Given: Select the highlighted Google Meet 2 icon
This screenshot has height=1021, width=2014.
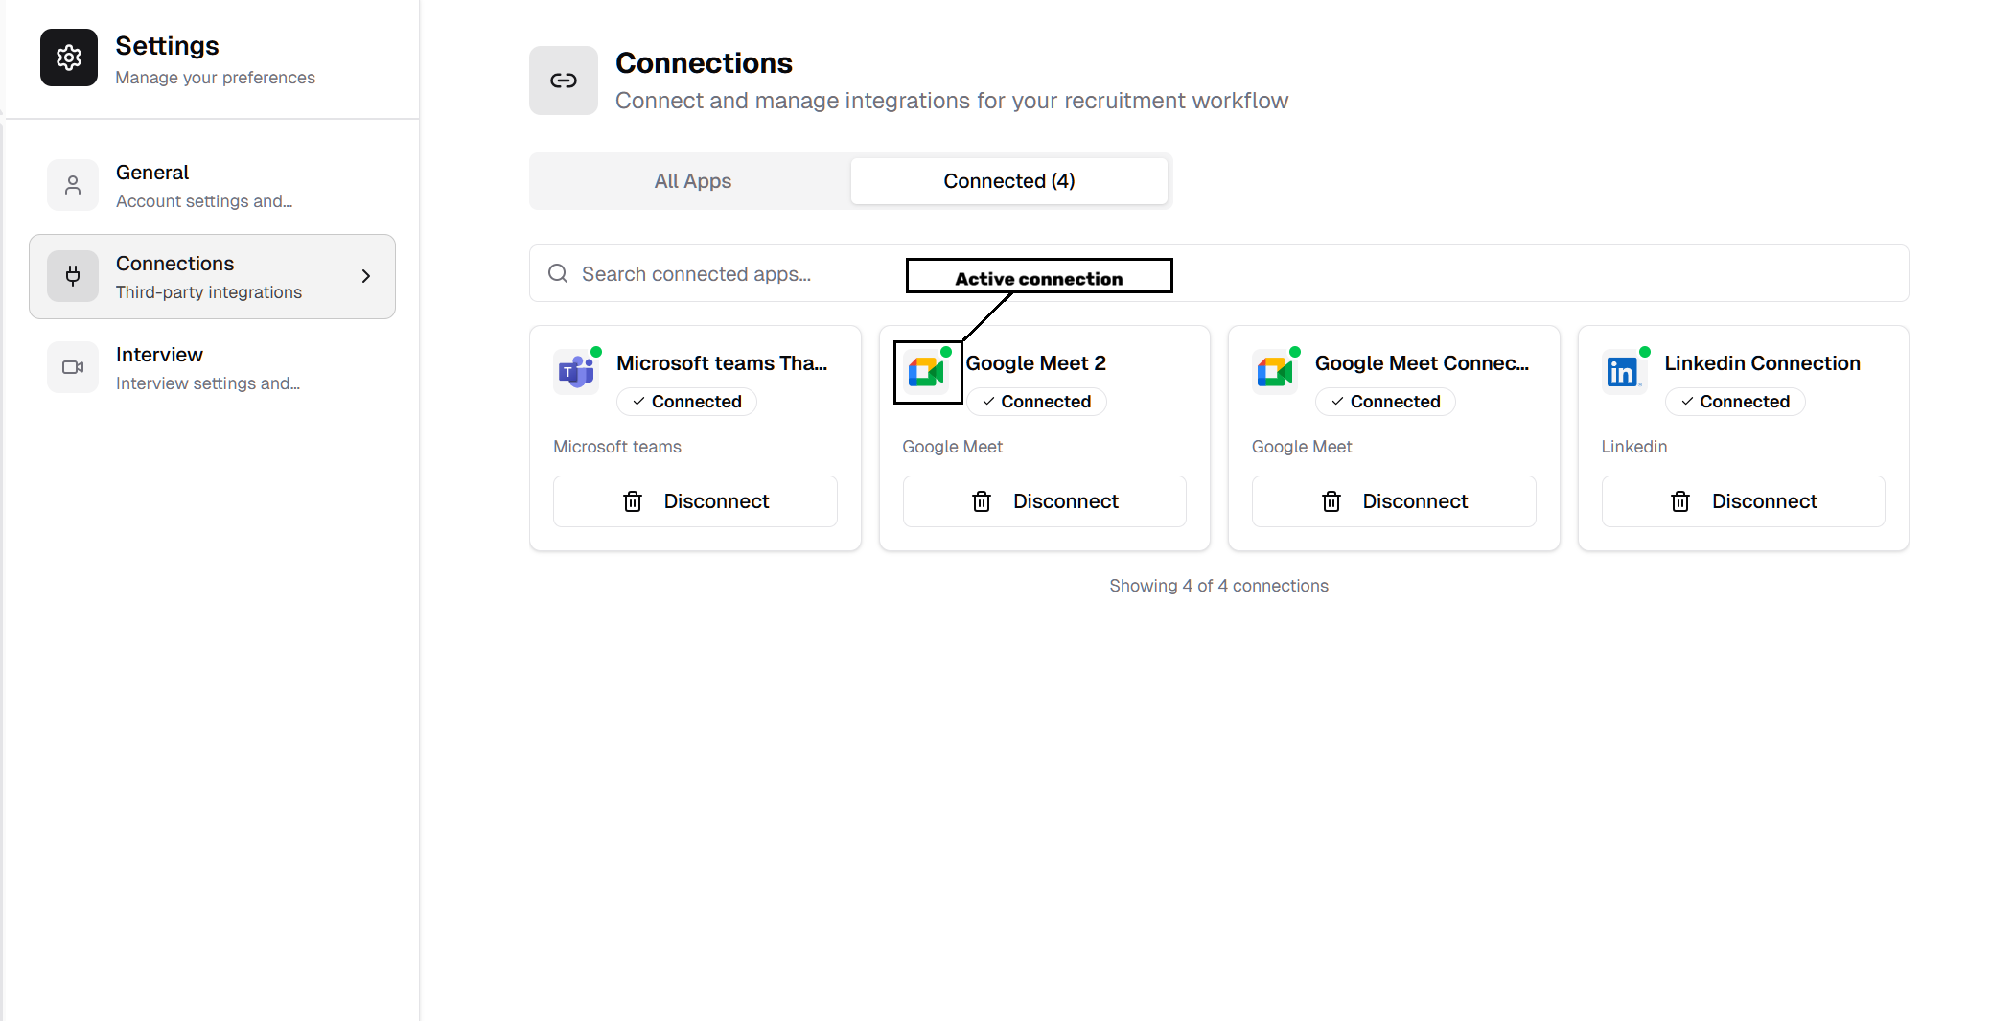Looking at the screenshot, I should click(x=926, y=372).
